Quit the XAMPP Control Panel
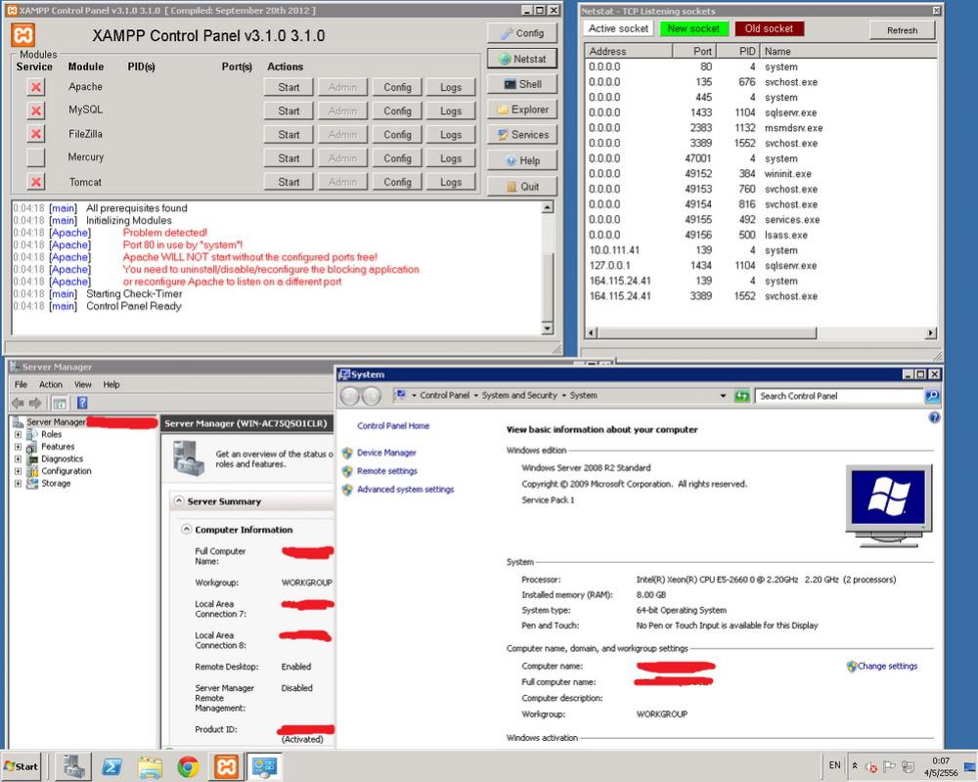The width and height of the screenshot is (978, 782). coord(522,187)
